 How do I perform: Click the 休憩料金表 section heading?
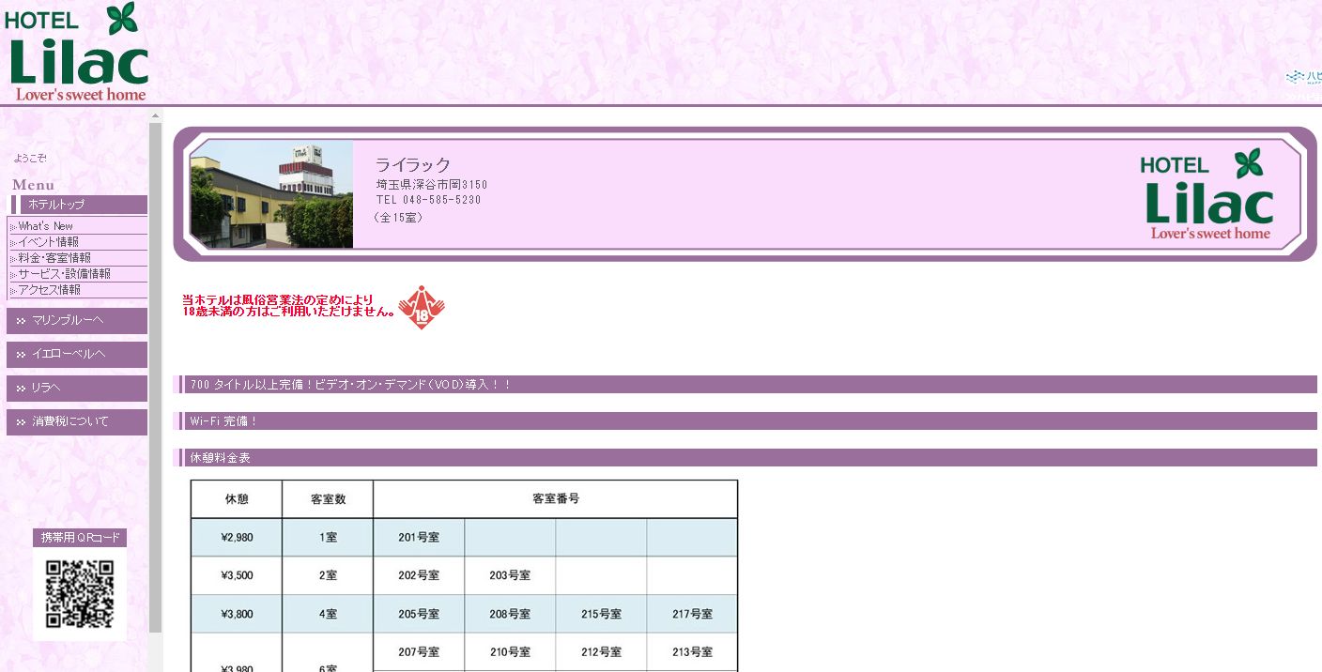coord(747,458)
